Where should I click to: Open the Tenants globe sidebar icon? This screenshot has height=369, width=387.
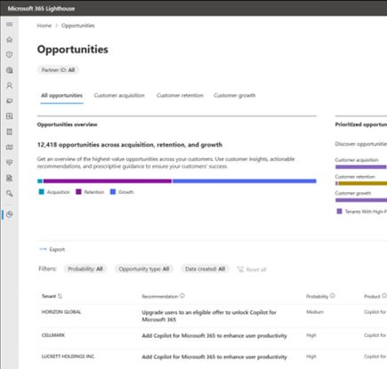tap(10, 70)
